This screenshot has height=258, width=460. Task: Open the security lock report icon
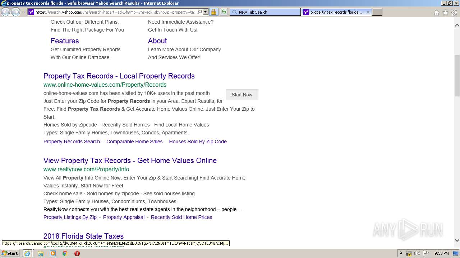213,12
